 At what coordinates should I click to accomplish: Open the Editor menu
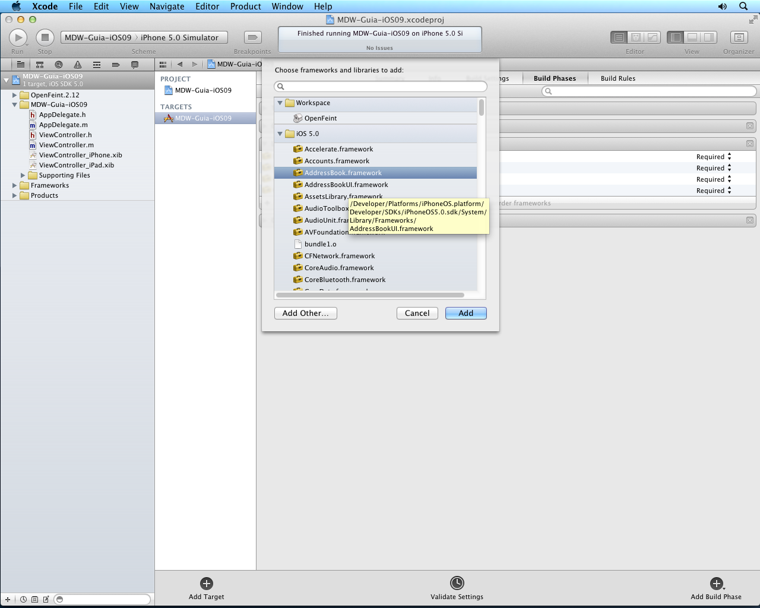pos(207,6)
